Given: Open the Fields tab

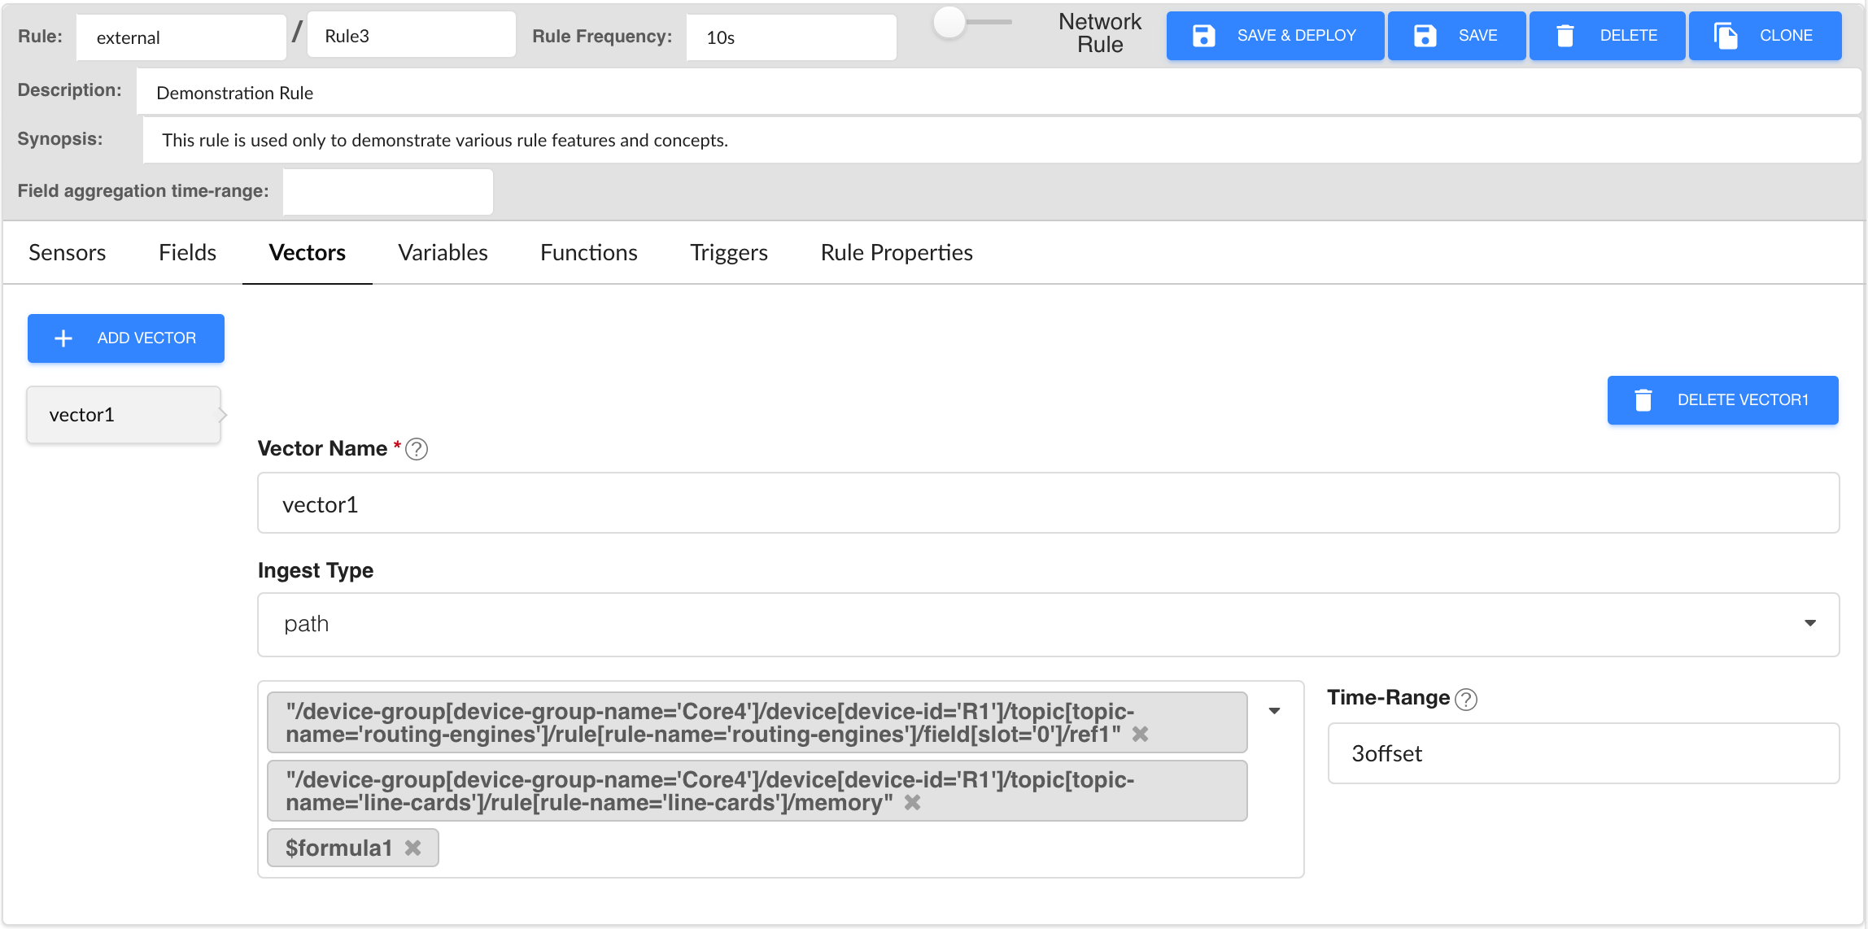Looking at the screenshot, I should [187, 253].
